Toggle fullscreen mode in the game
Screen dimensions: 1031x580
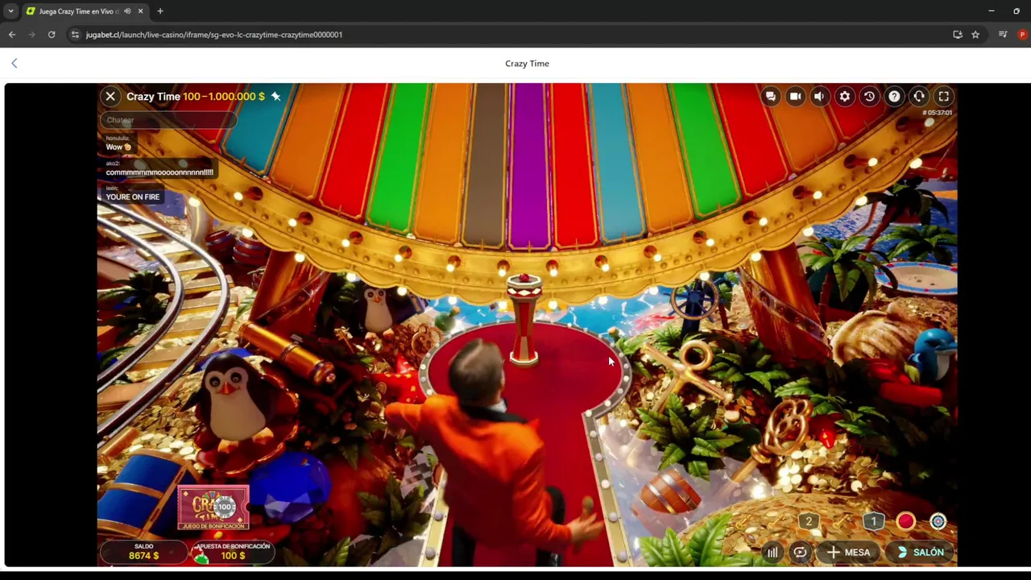pyautogui.click(x=944, y=97)
